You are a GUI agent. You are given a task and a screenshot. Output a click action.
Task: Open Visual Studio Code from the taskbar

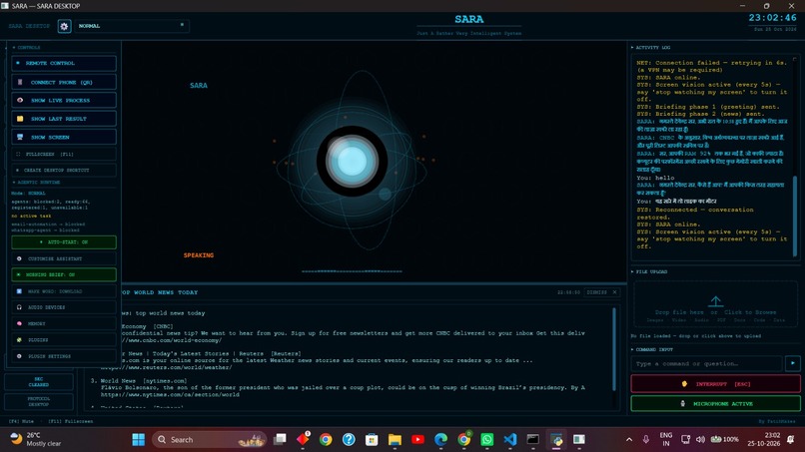click(x=510, y=440)
